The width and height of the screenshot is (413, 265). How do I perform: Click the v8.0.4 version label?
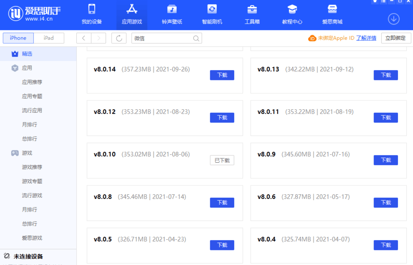coord(266,239)
